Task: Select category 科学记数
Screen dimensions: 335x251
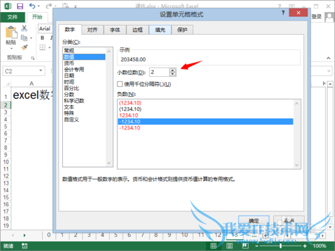Action: [84, 101]
